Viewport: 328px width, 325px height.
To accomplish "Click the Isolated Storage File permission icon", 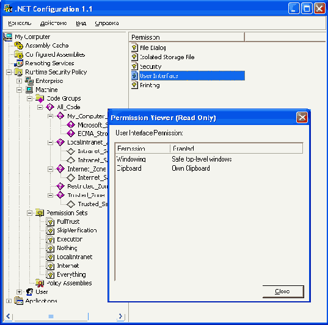I will tap(134, 57).
